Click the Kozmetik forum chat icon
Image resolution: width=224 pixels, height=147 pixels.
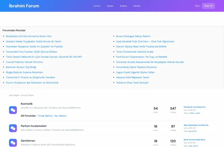[13, 110]
